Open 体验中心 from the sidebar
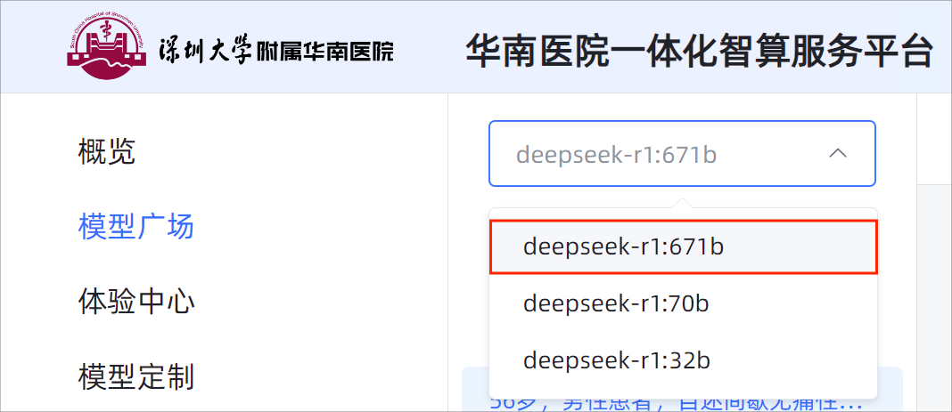 pyautogui.click(x=136, y=302)
